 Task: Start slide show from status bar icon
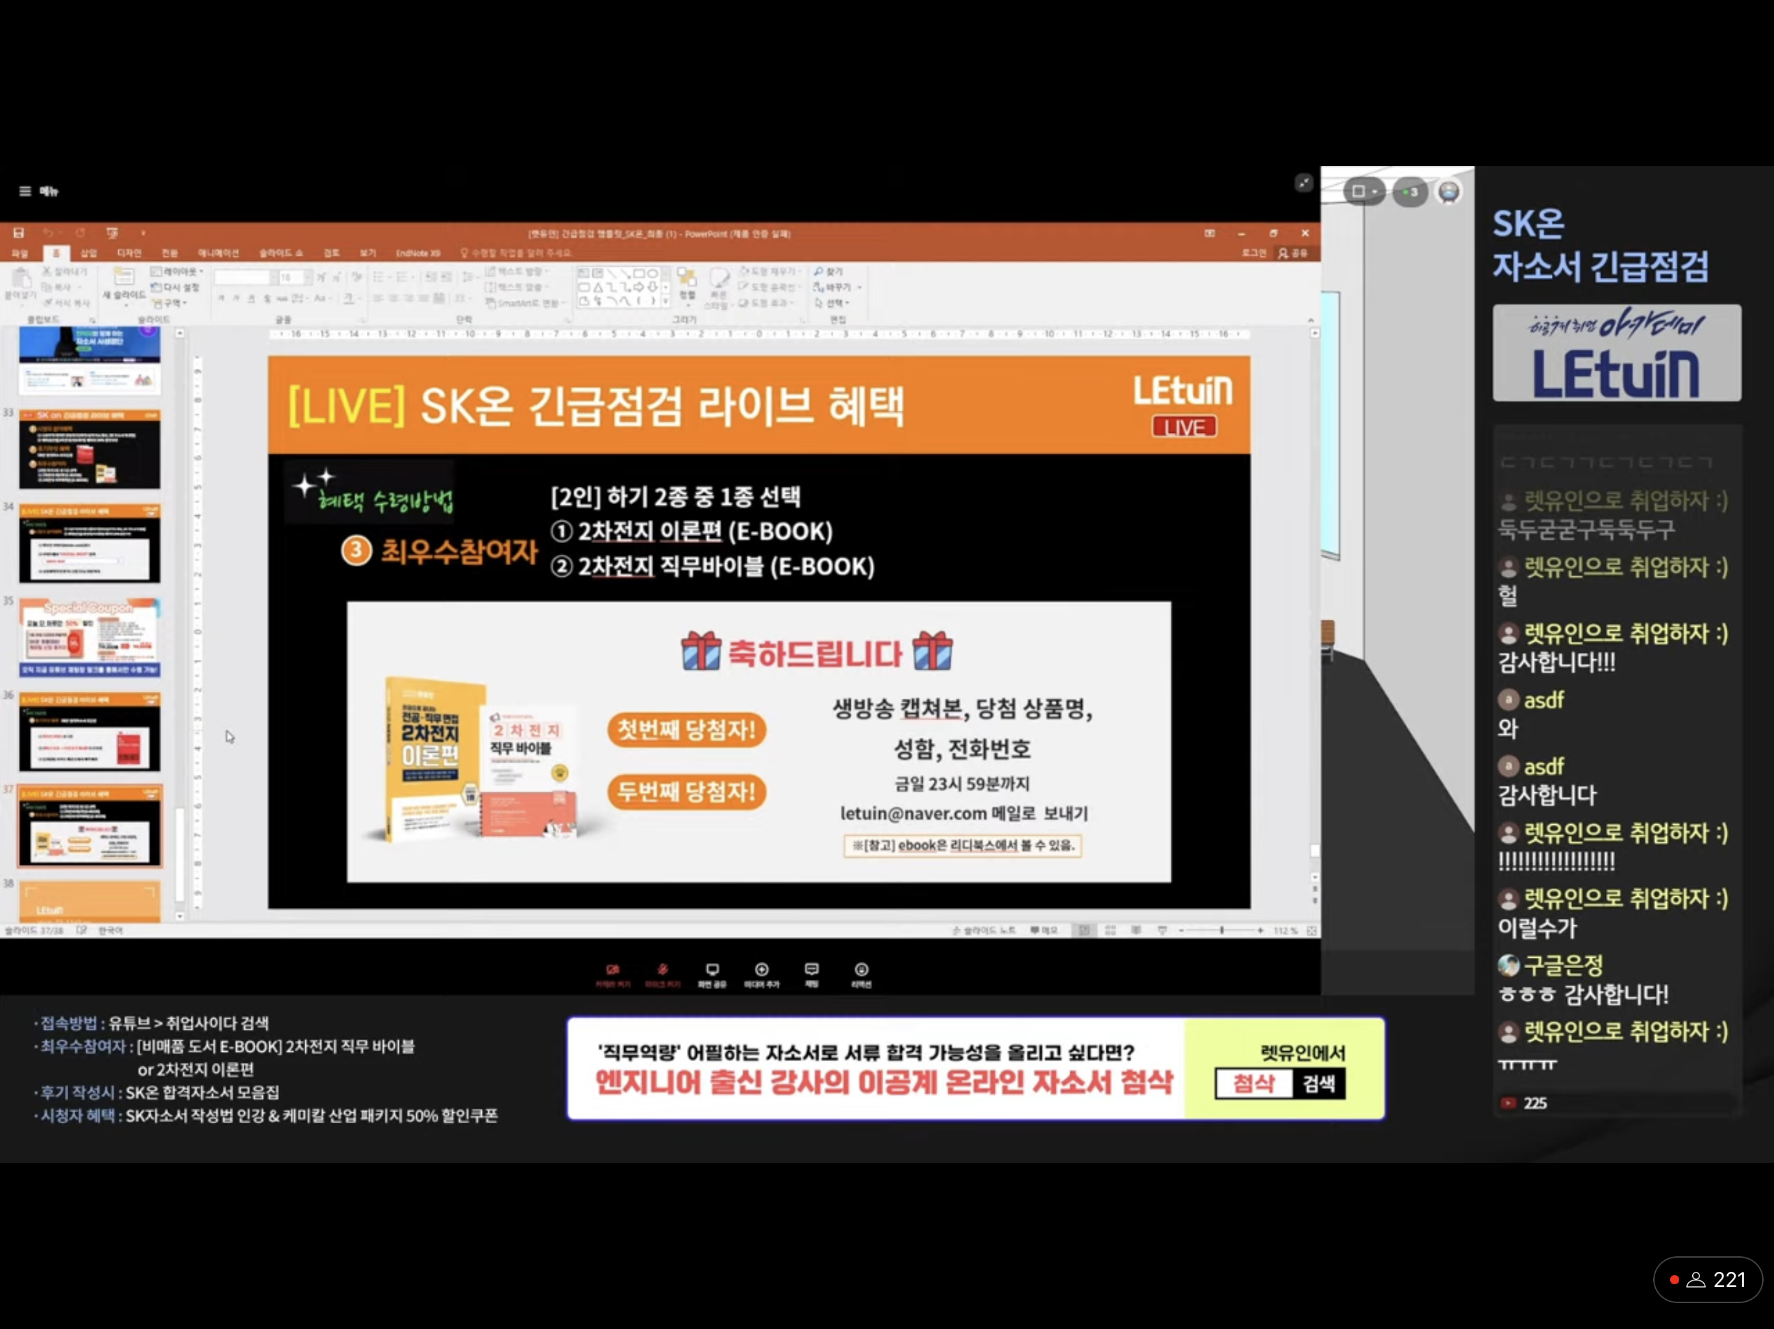tap(1162, 931)
